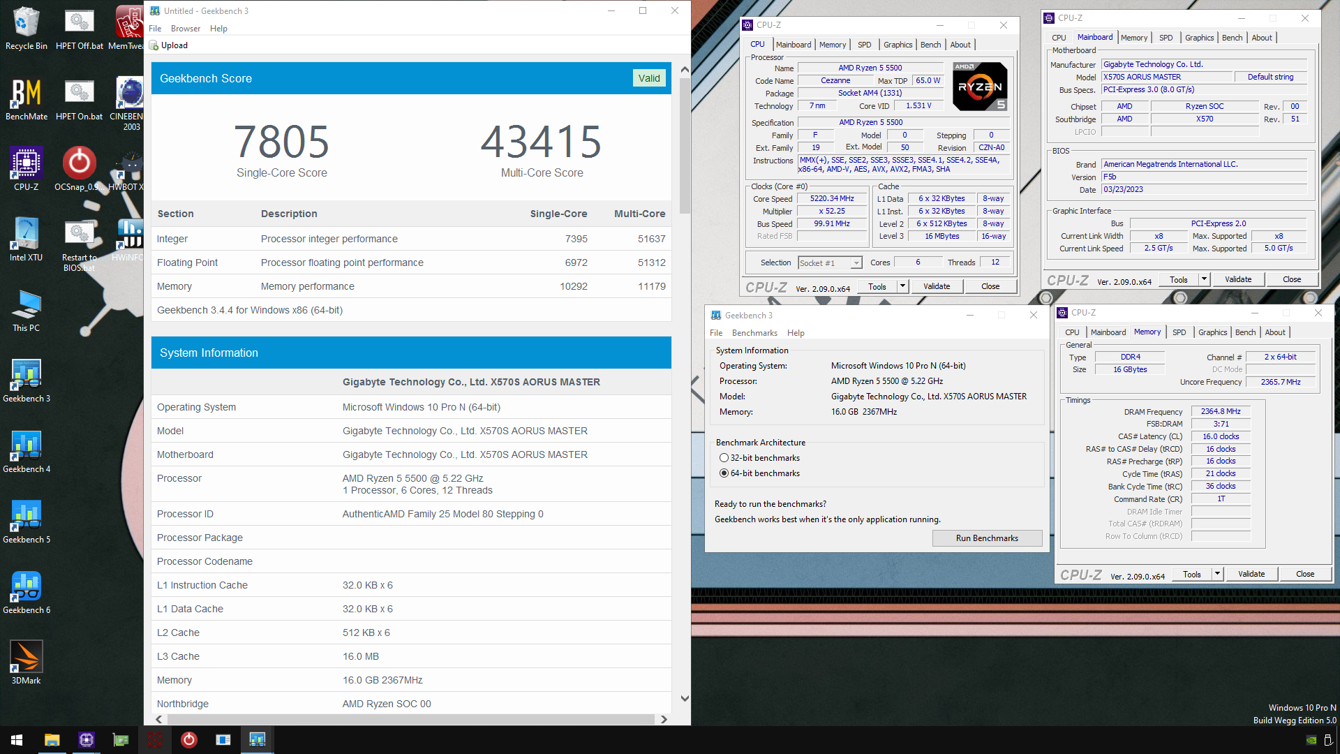Click Close in CPU-Z CPU window
Image resolution: width=1340 pixels, height=754 pixels.
click(990, 286)
